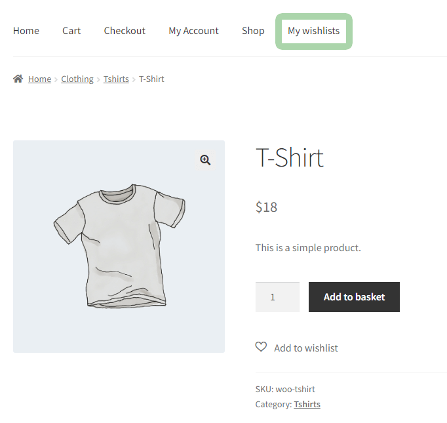
Task: Click the magnifier zoom icon on product image
Action: tap(205, 160)
